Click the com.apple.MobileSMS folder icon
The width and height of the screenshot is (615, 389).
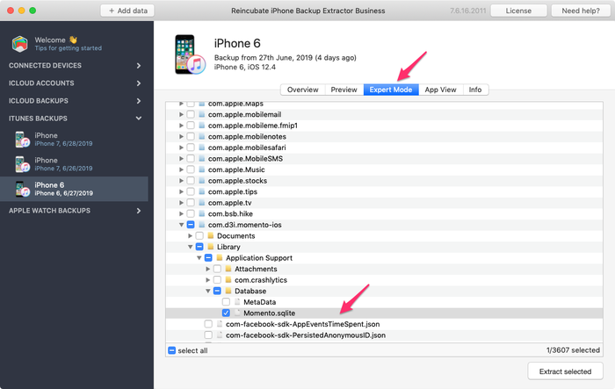coord(201,158)
